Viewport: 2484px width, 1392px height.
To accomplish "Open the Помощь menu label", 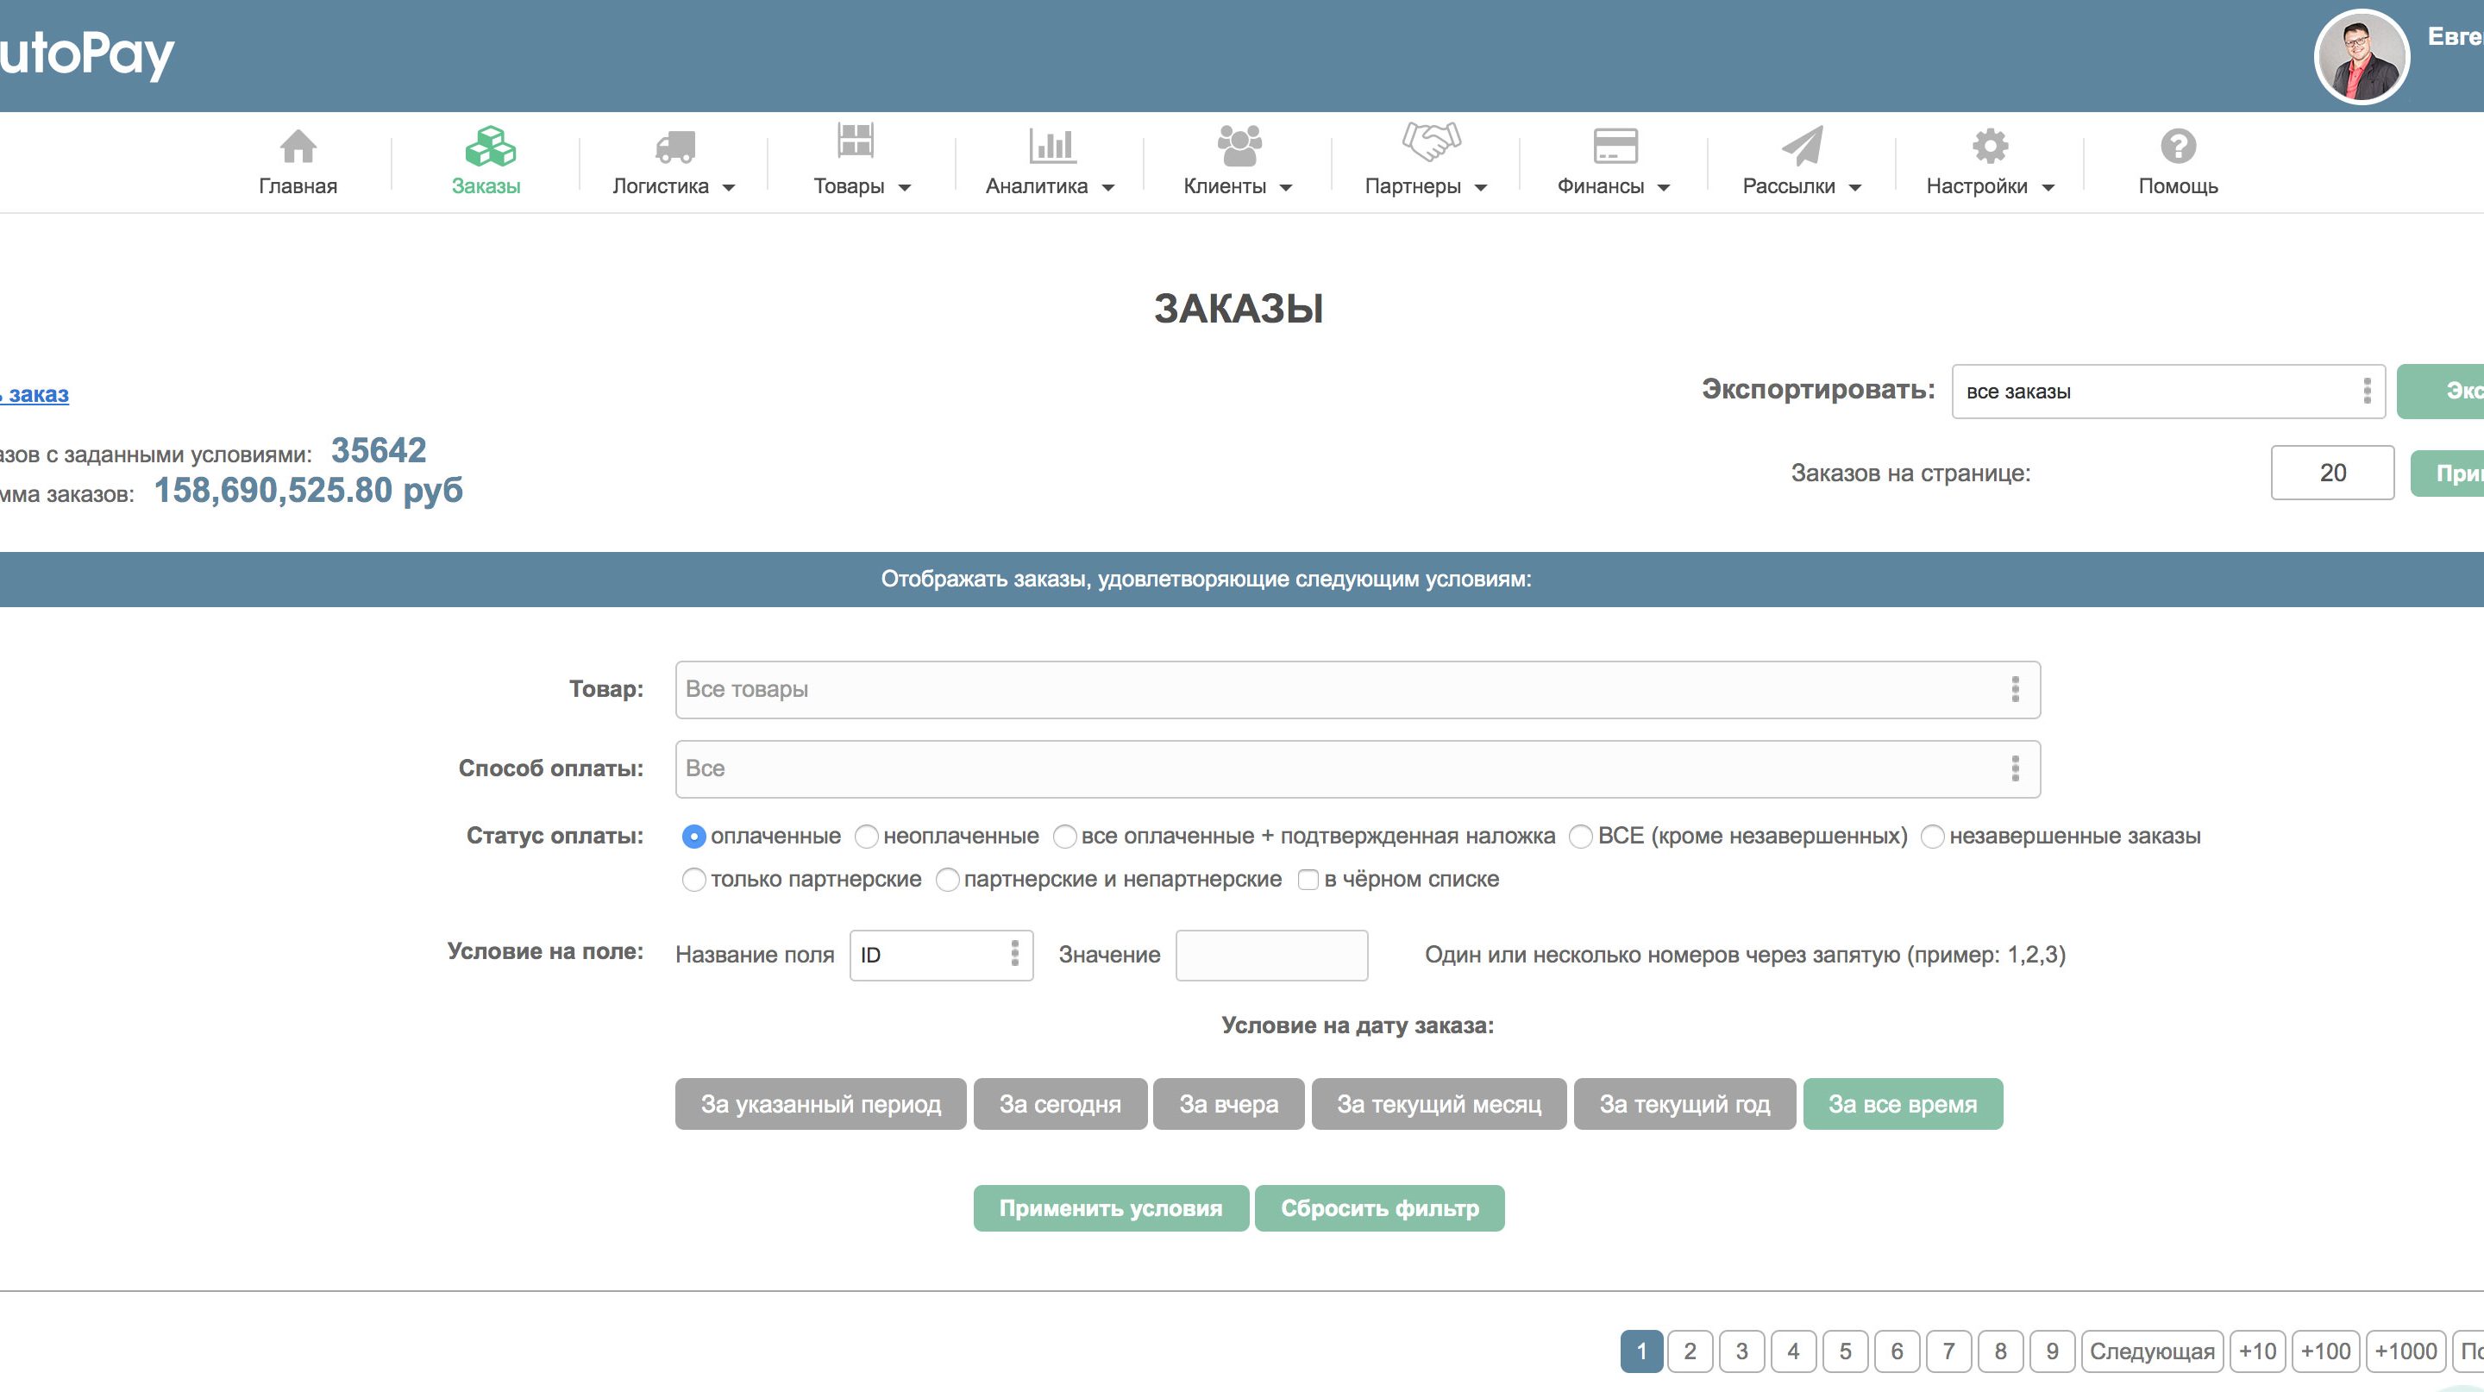I will coord(2179,186).
